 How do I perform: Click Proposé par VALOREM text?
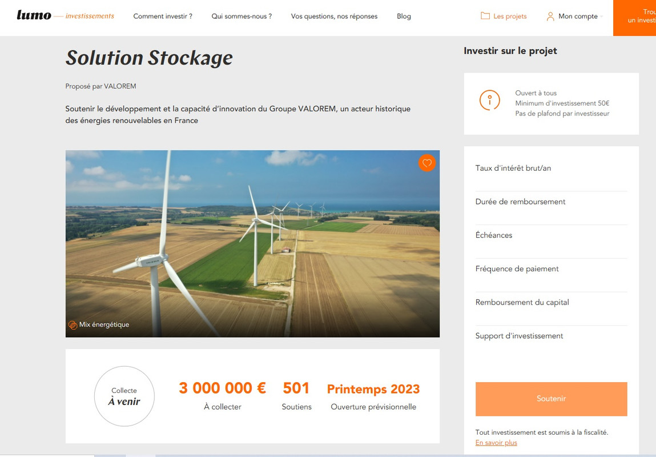(x=100, y=86)
